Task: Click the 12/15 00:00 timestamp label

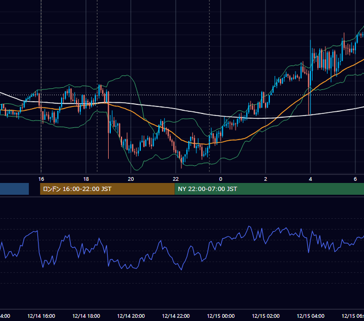Action: [x=221, y=316]
